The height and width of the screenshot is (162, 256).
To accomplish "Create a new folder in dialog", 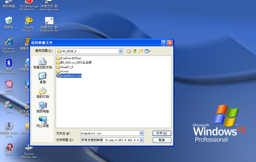I will [x=141, y=51].
